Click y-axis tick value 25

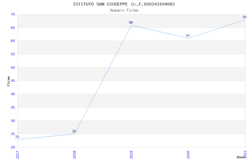click(13, 134)
